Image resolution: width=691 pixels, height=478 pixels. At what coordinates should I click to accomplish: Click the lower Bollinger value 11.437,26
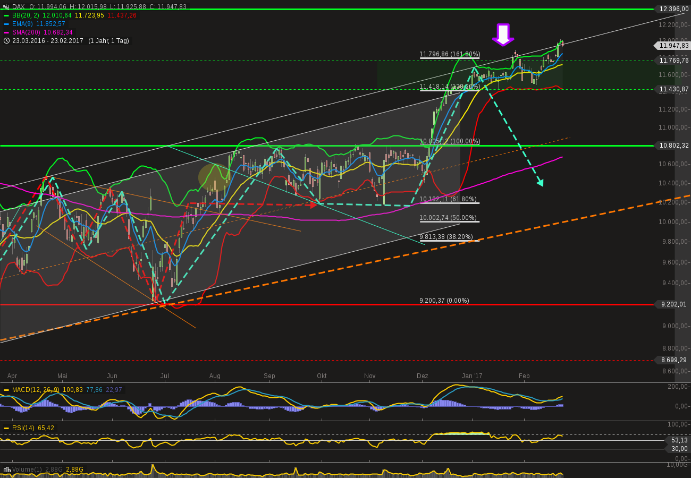[122, 15]
